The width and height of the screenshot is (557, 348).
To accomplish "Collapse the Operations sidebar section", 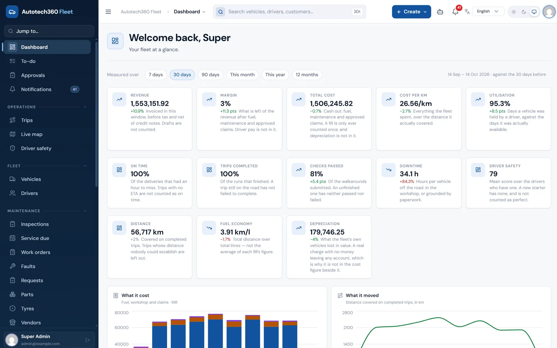I will tap(85, 107).
